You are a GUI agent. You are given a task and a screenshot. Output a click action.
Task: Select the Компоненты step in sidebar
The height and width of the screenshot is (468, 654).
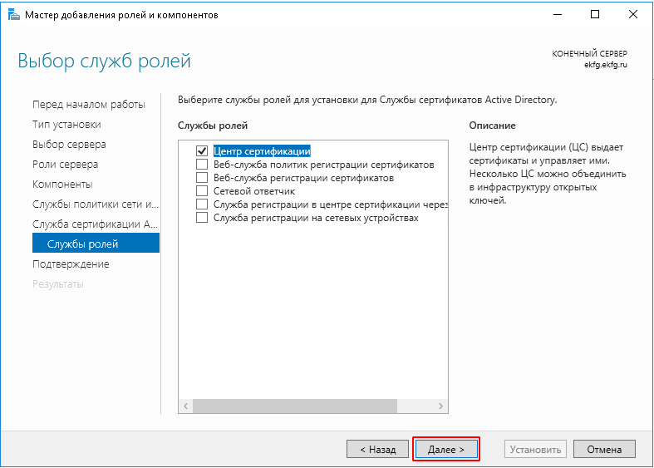pos(62,185)
